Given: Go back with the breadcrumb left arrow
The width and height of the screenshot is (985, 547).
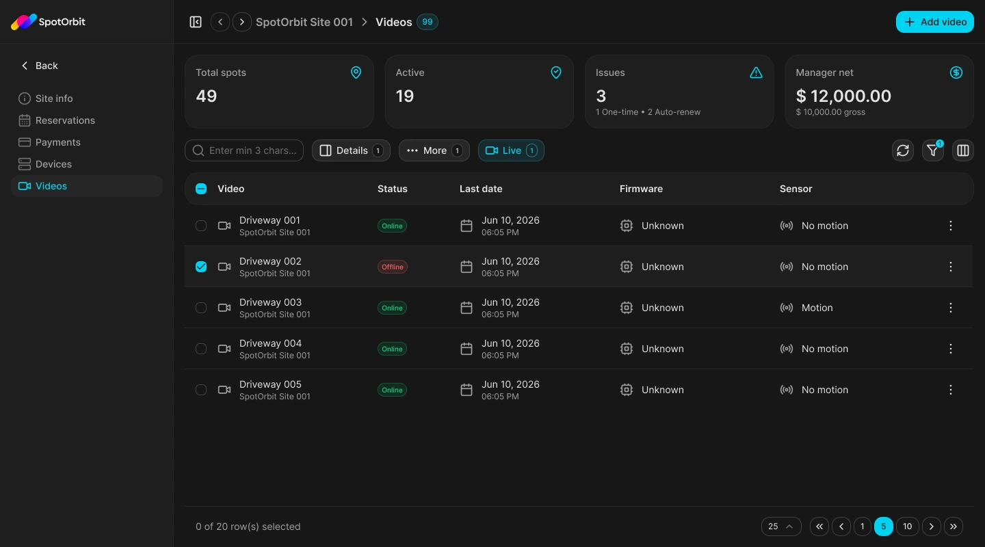Looking at the screenshot, I should 220,22.
